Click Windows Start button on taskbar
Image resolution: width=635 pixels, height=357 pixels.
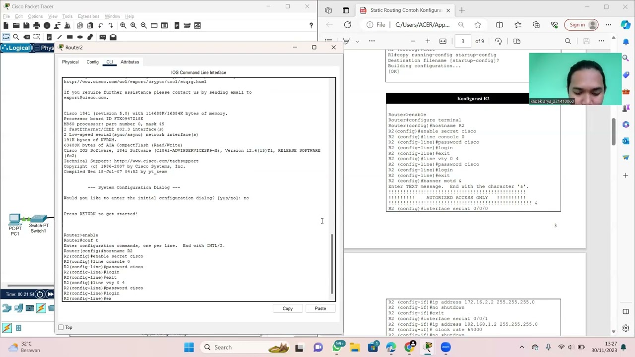click(189, 347)
